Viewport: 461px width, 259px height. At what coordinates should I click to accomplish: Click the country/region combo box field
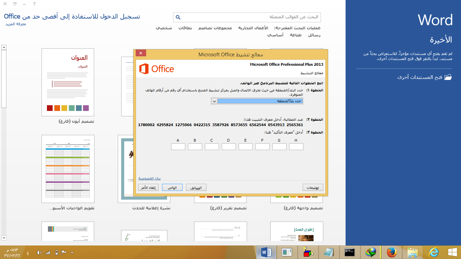257,101
